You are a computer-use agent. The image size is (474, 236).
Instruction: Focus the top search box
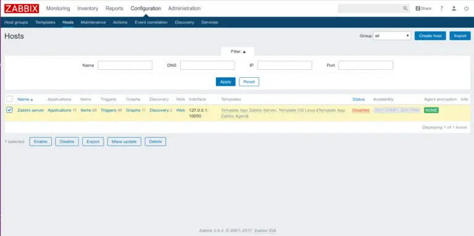(x=370, y=9)
